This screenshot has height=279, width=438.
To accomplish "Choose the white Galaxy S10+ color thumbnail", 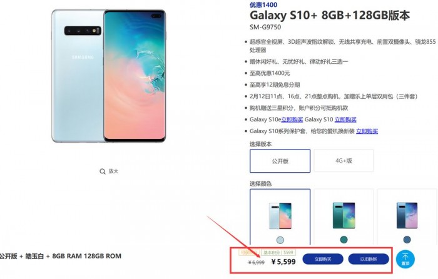I will [280, 216].
